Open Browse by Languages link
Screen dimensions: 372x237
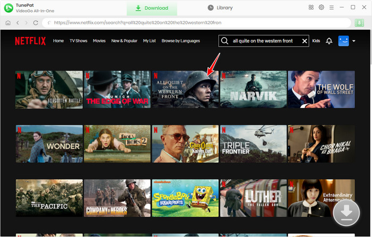coord(181,41)
